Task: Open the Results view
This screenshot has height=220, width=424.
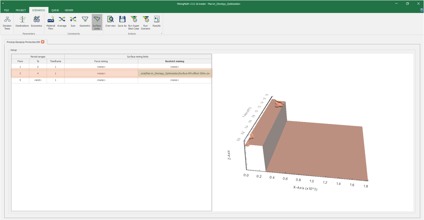Action: click(156, 21)
